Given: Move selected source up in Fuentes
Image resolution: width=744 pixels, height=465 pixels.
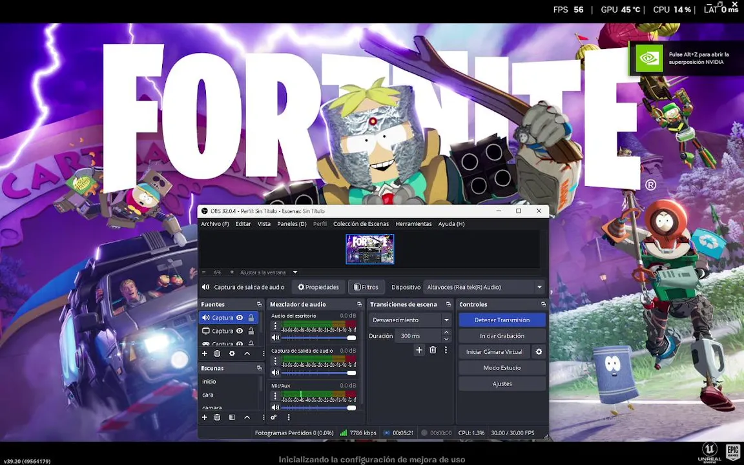Looking at the screenshot, I should (x=247, y=353).
